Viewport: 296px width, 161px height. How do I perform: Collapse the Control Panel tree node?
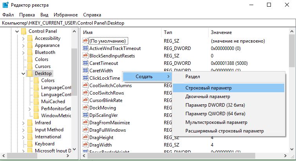17,31
